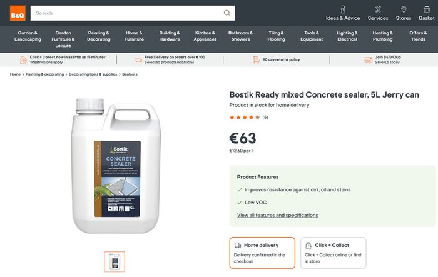The width and height of the screenshot is (438, 277).
Task: Open View all features and specifications link
Action: tap(277, 215)
